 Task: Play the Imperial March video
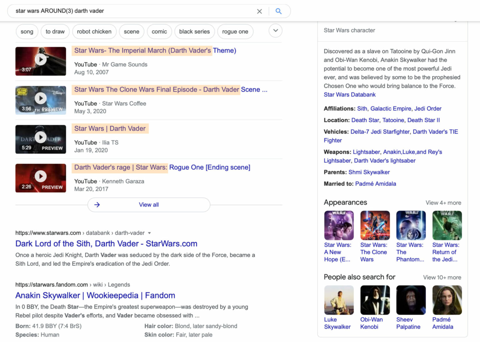[41, 59]
